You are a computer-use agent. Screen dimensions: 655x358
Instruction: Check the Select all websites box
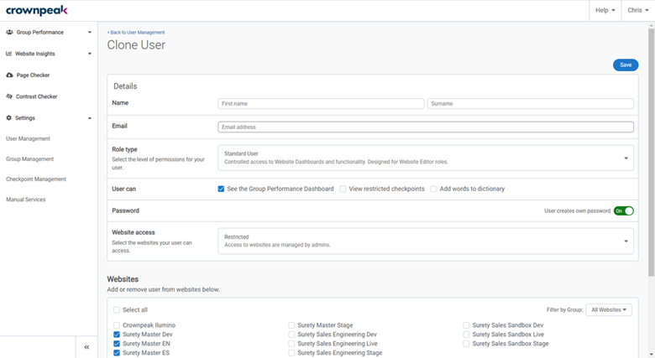[x=117, y=310]
